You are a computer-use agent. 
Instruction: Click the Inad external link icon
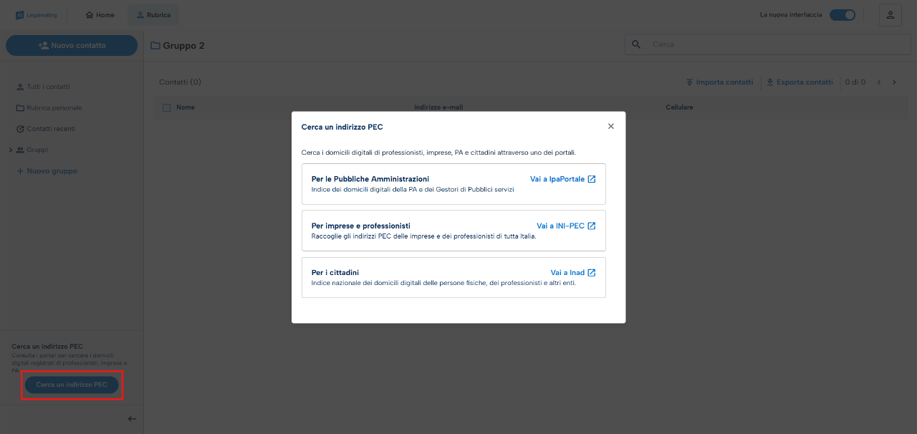coord(592,273)
